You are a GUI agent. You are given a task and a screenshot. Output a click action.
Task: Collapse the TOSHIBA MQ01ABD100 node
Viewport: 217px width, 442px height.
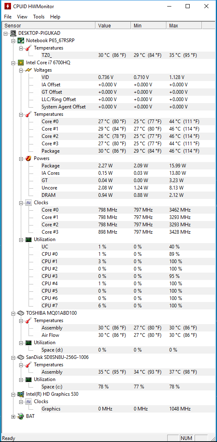click(13, 313)
